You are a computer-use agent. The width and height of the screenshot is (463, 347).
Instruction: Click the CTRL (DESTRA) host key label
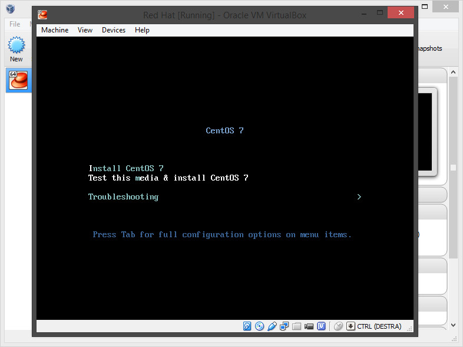click(379, 326)
